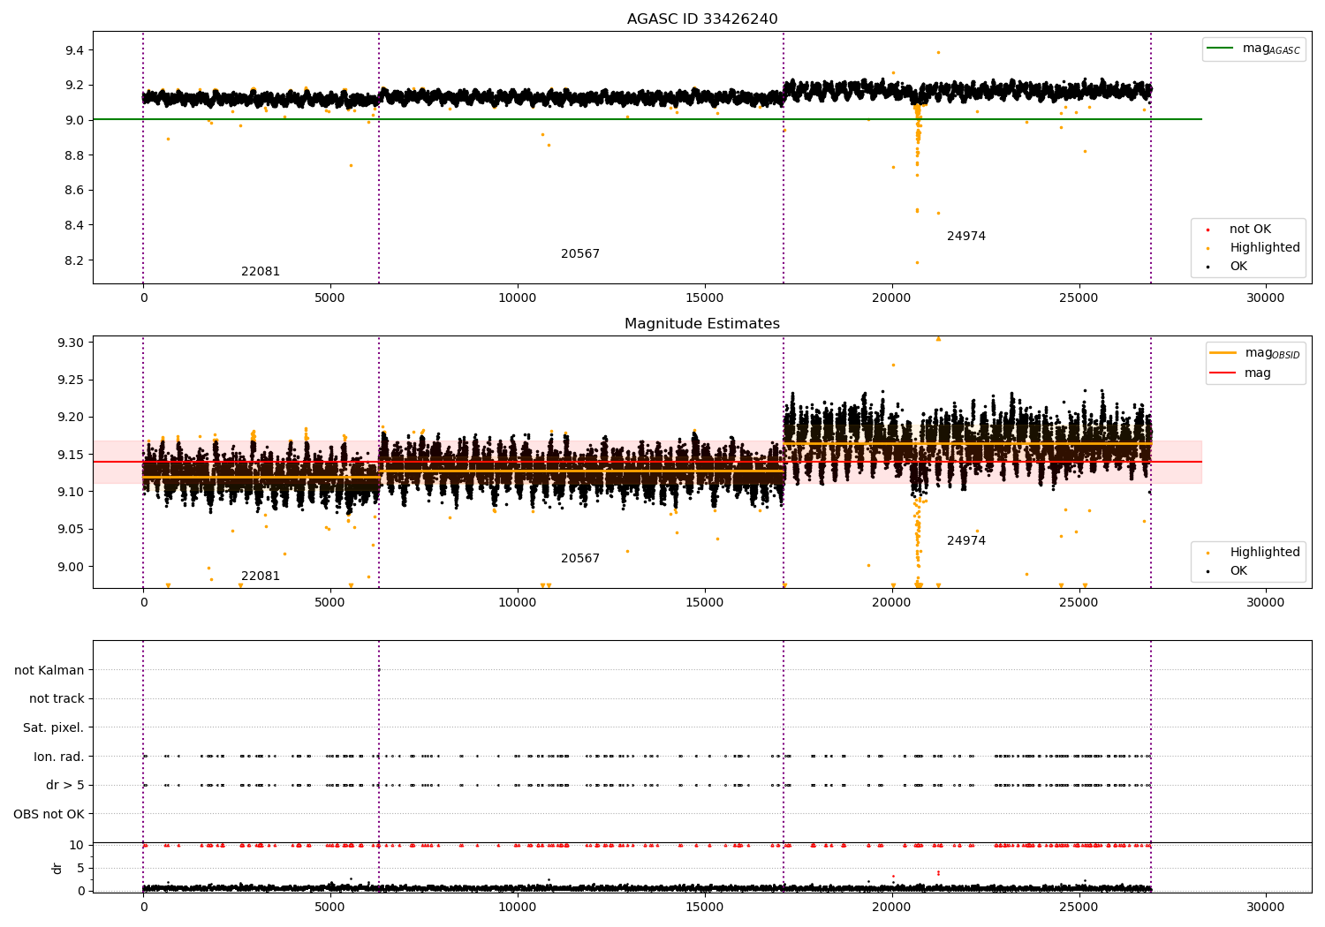This screenshot has width=1325, height=927.
Task: Click obsid label 22081 in AGASC ID plot
Action: click(x=261, y=272)
